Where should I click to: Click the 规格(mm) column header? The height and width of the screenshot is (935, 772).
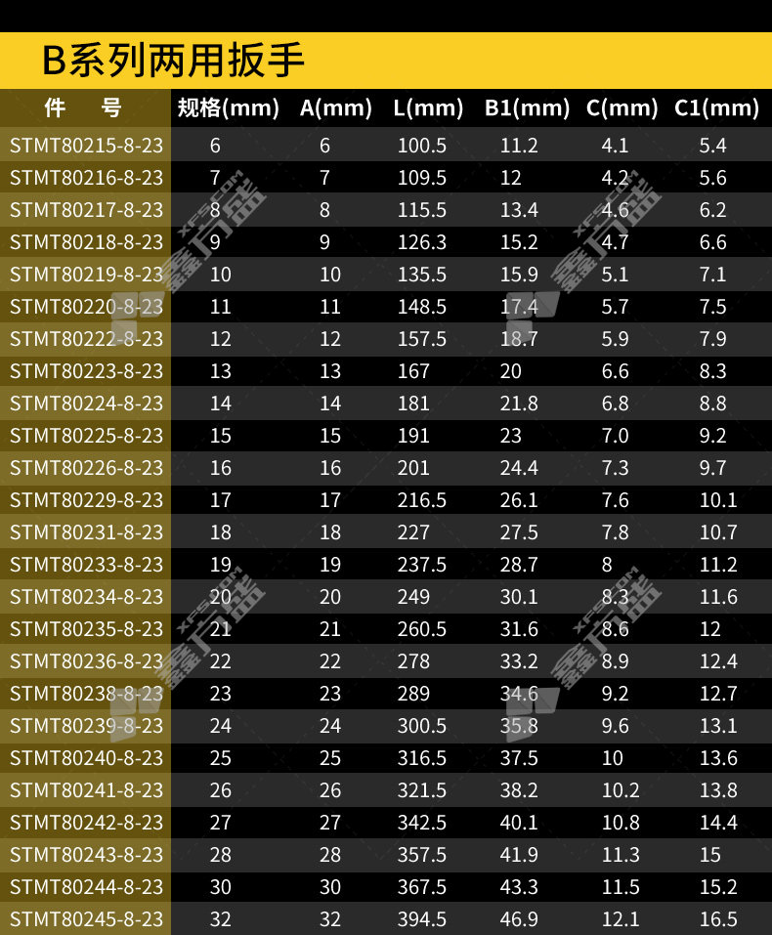click(228, 107)
